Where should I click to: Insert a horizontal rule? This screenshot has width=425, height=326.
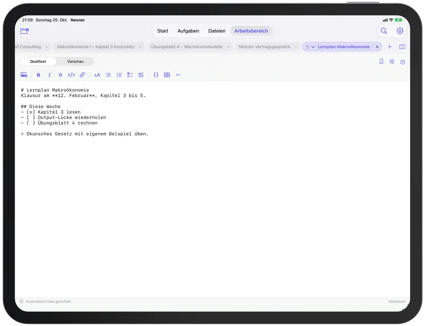(178, 75)
